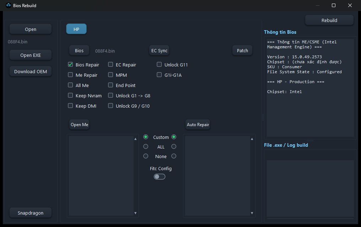Image resolution: width=361 pixels, height=227 pixels.
Task: Tick the EC Repair checkbox
Action: click(111, 64)
